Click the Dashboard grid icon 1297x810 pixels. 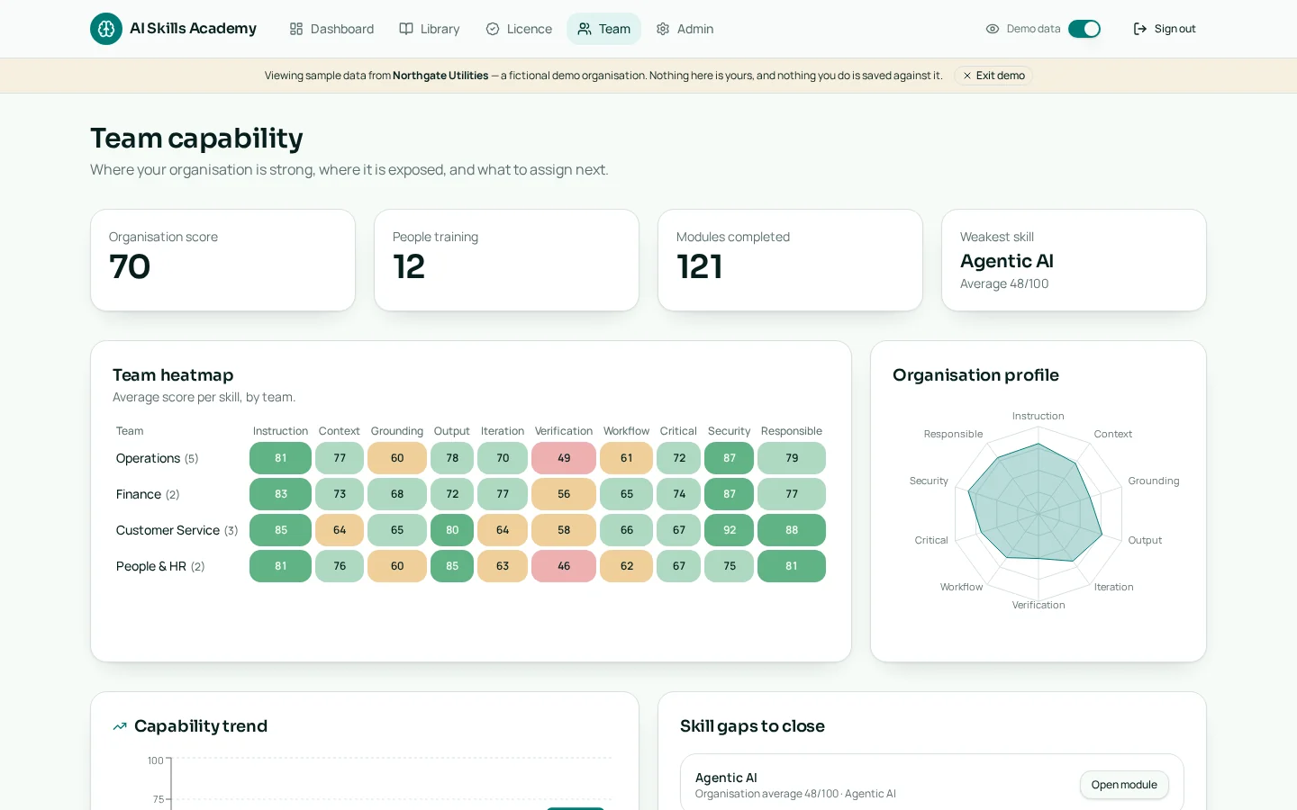[296, 29]
